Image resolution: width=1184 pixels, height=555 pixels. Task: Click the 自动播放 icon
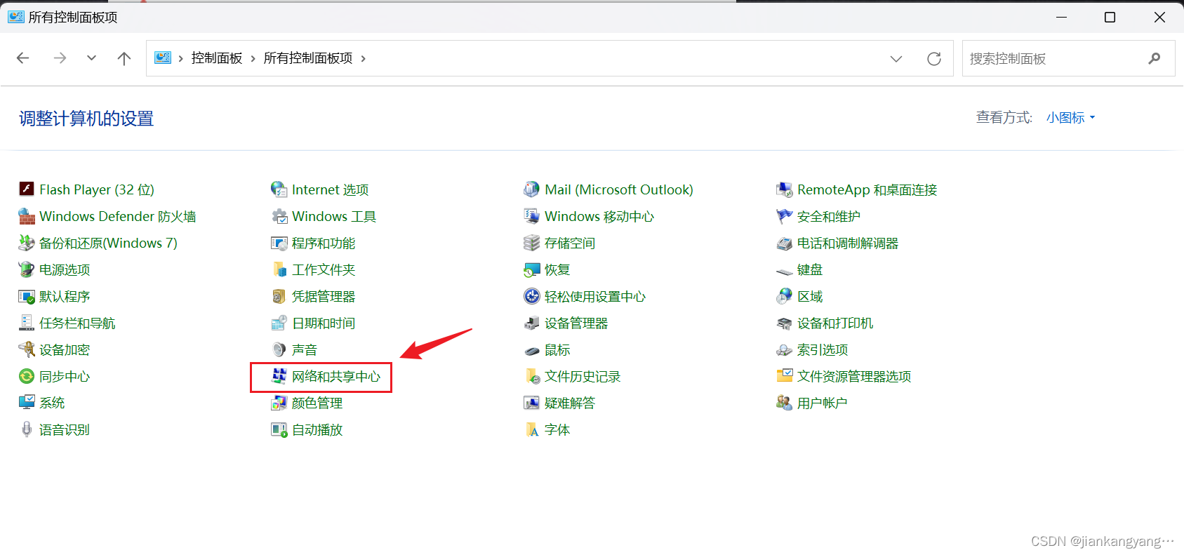(279, 429)
